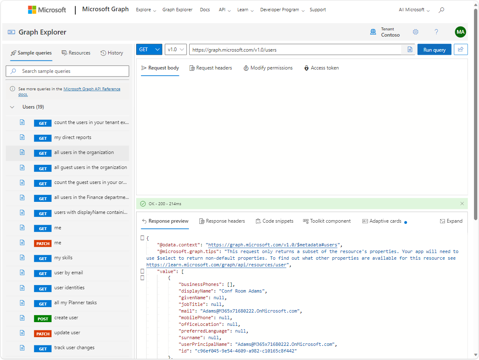Screen dimensions: 479x360
Task: Switch to the Resources tab
Action: pyautogui.click(x=76, y=53)
